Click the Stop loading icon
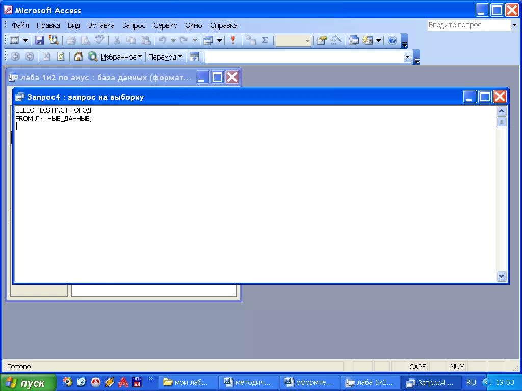 46,57
